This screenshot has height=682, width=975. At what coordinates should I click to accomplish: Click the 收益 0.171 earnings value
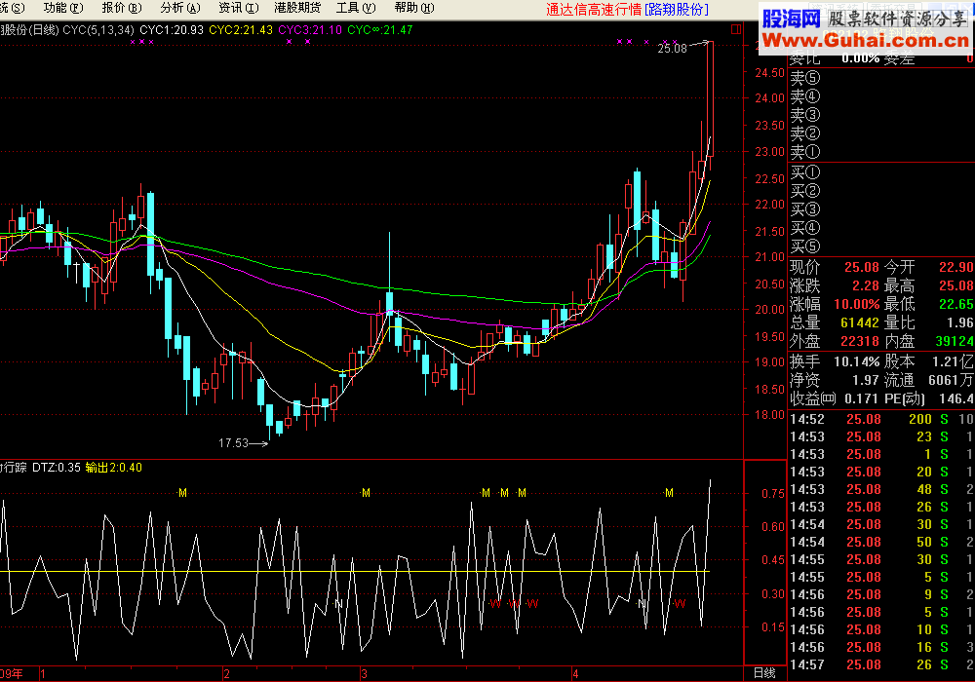coord(861,398)
